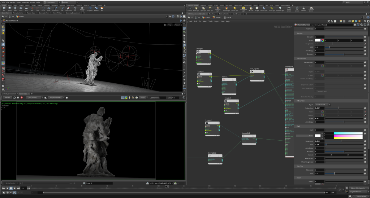This screenshot has width=370, height=198.
Task: Open the No cam viewport dropdown
Action: 177,25
